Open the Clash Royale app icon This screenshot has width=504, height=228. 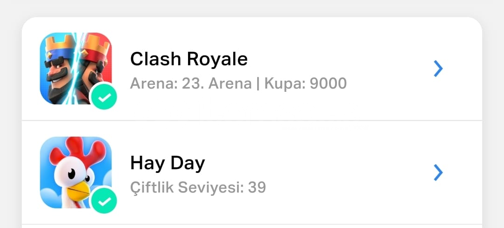76,69
